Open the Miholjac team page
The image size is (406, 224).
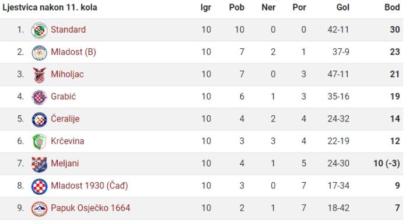(67, 74)
